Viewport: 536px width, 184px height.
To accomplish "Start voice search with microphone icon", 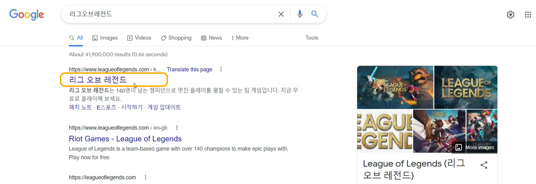I will pos(300,14).
